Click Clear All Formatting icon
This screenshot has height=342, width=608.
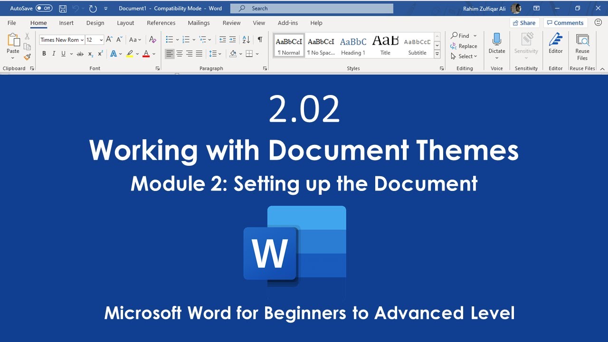pos(152,39)
